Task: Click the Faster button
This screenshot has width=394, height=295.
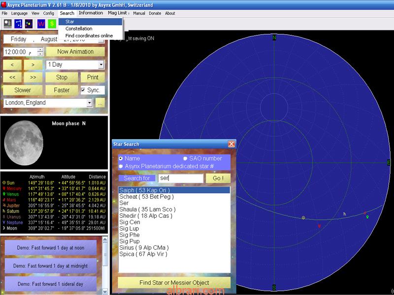Action: point(62,90)
